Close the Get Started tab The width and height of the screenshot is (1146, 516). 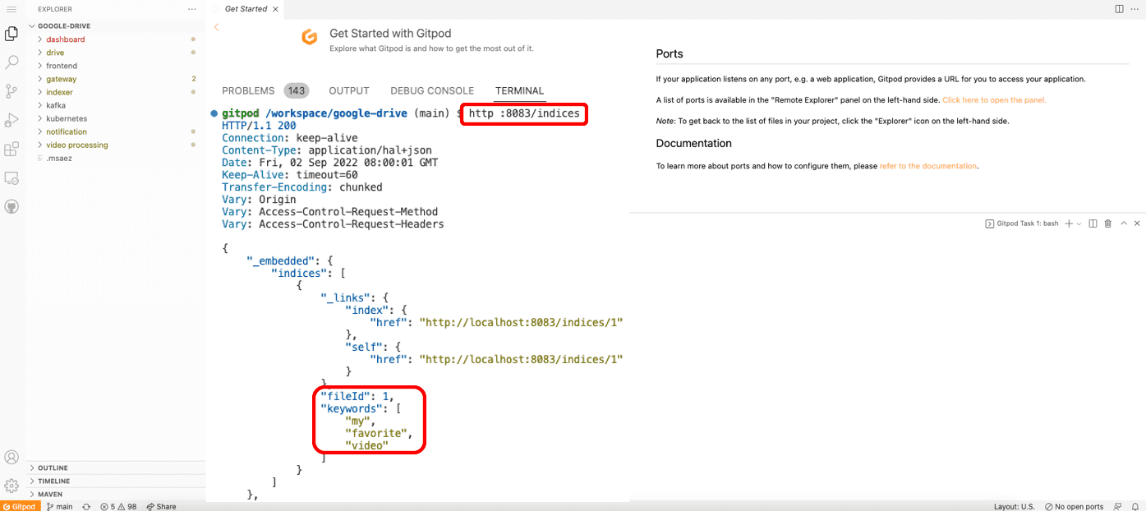(275, 9)
